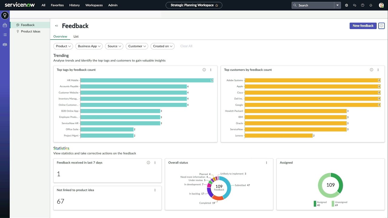Show info for Feedback received in last 7 days

point(148,163)
